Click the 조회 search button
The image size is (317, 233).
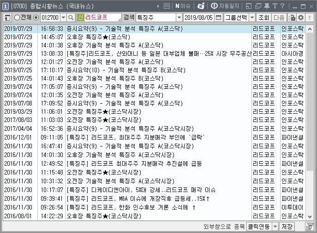coord(263,18)
